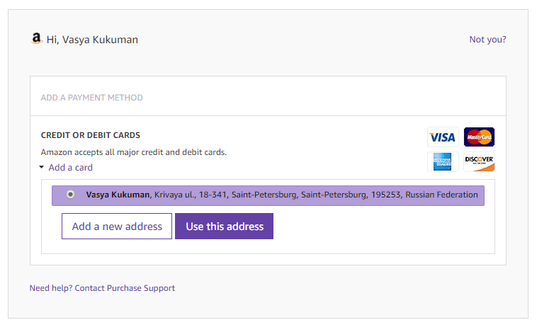
Task: Click the "Not you?" link
Action: pos(487,40)
